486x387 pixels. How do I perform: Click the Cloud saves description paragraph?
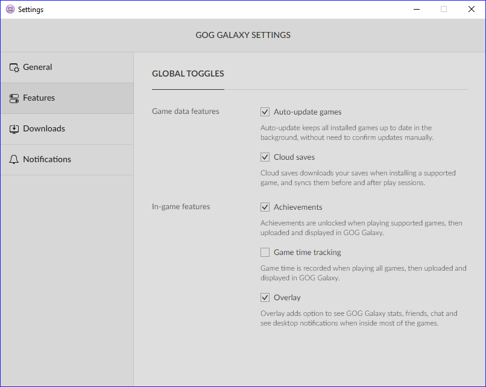358,178
